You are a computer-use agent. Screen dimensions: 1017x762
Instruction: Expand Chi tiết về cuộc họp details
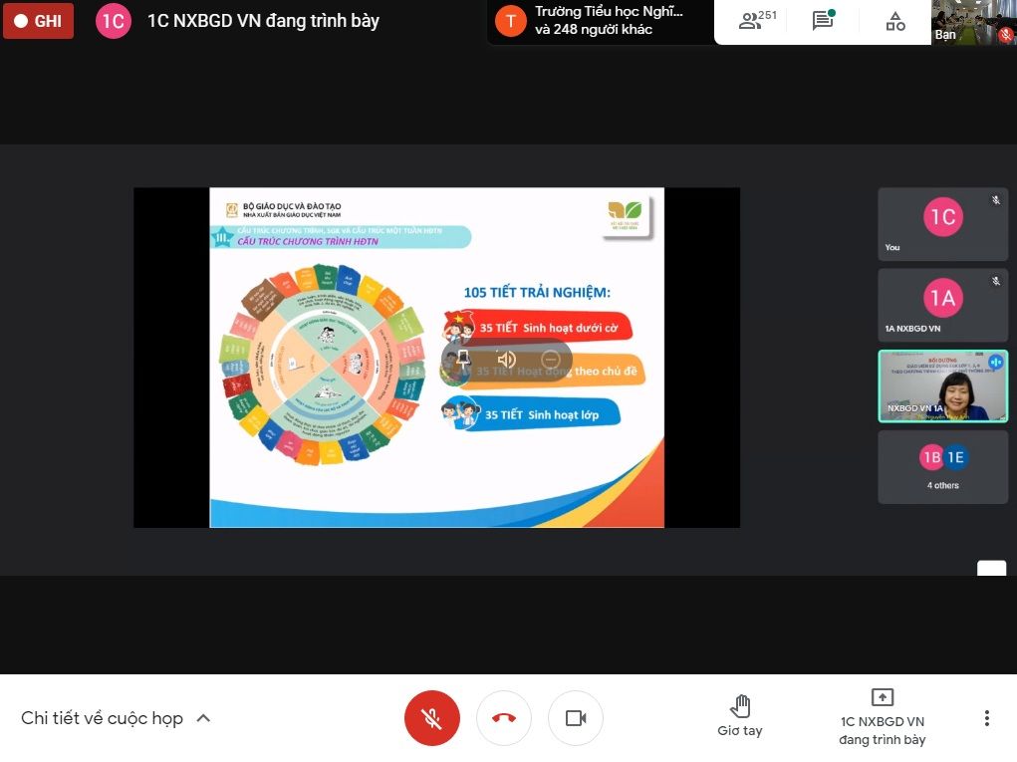tap(116, 718)
